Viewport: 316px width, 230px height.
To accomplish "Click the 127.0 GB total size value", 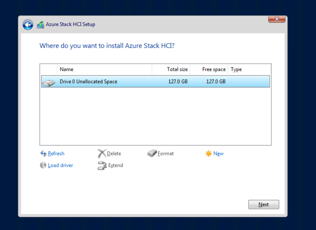I will (x=178, y=81).
